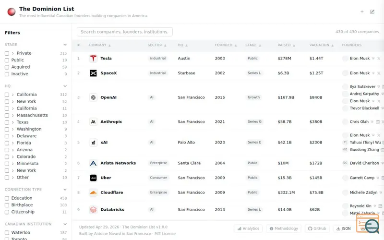This screenshot has width=384, height=240.
Task: Click founder name Garrett Camp
Action: [362, 178]
